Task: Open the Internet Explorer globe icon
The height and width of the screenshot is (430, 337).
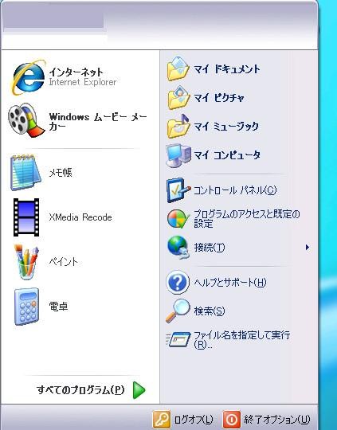Action: 27,77
